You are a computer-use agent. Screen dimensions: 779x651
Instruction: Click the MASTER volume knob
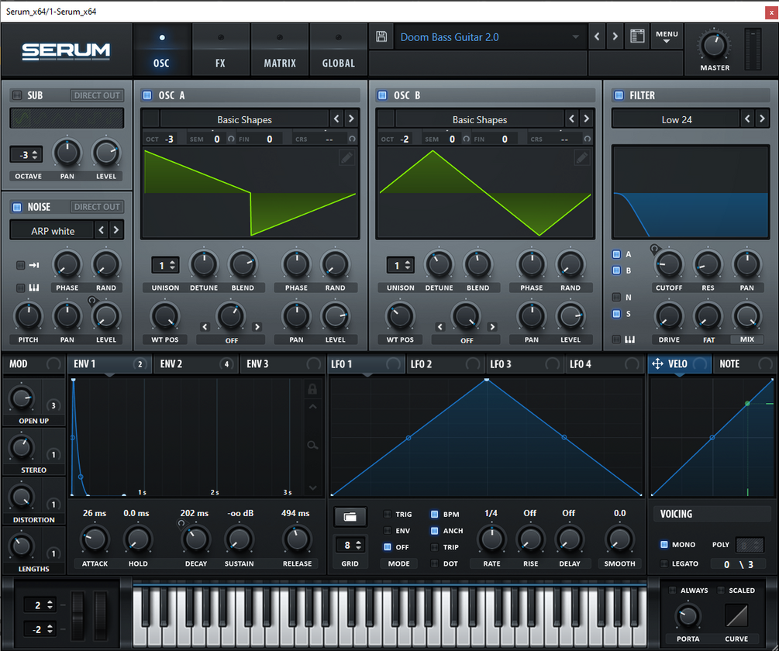point(714,45)
